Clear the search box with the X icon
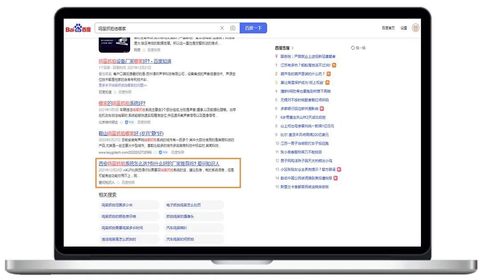The width and height of the screenshot is (481, 280). 222,28
